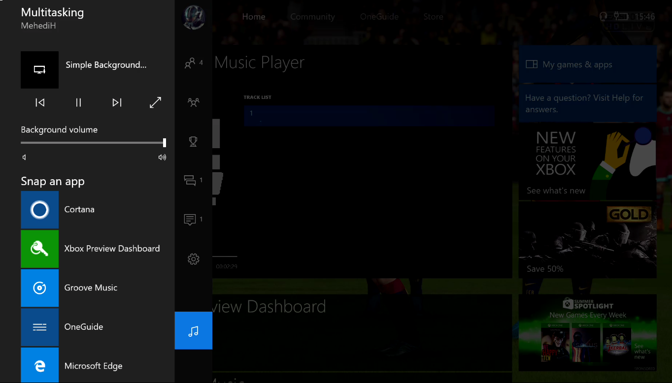Skip to next track button
Screen dimensions: 672x383
tap(117, 102)
